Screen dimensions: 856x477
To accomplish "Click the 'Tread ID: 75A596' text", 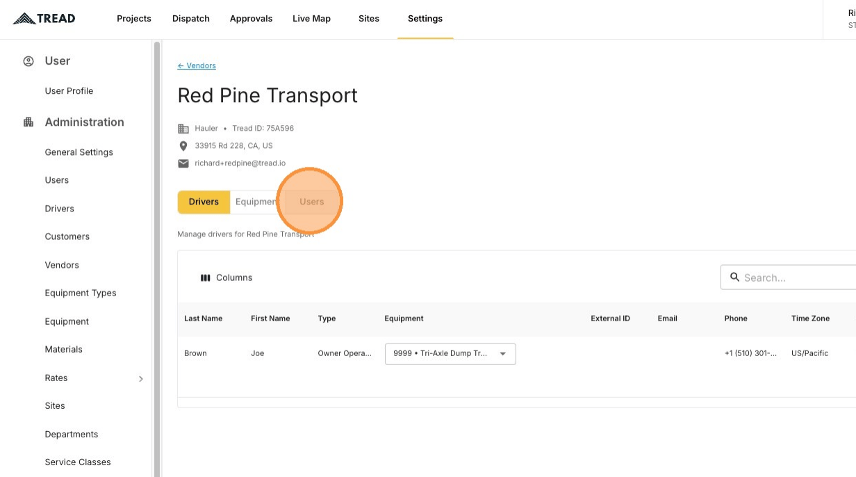I will pyautogui.click(x=263, y=129).
